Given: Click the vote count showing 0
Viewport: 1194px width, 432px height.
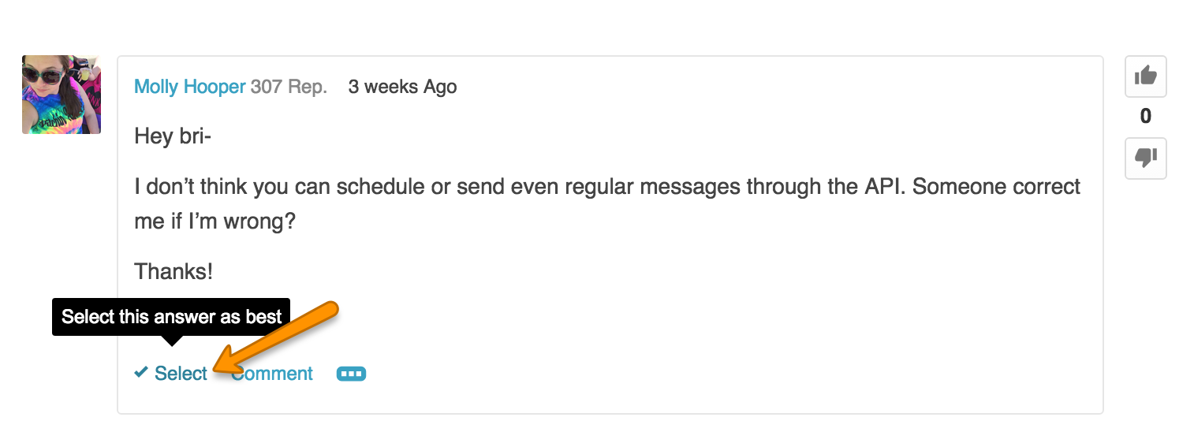Looking at the screenshot, I should click(x=1146, y=117).
